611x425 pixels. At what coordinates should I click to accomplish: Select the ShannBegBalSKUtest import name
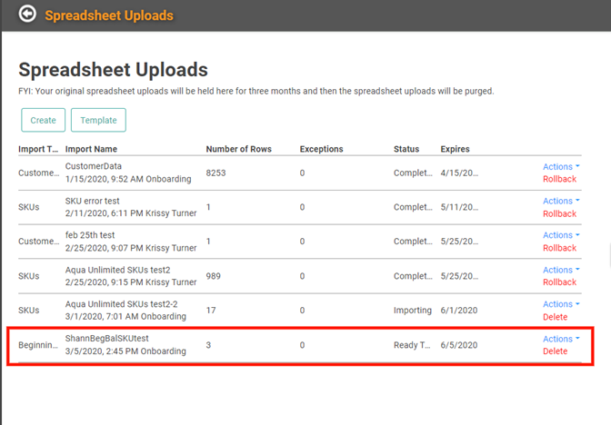(x=106, y=338)
